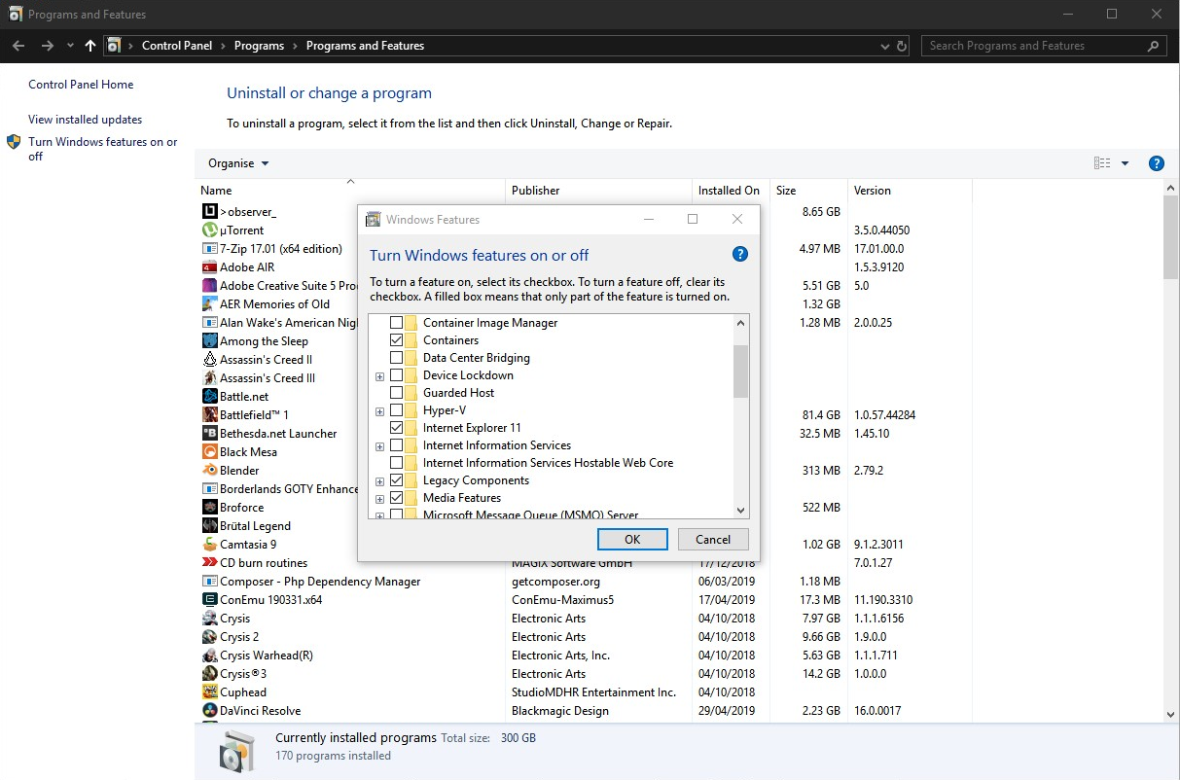Check the Device Lockdown feature box

pos(396,374)
